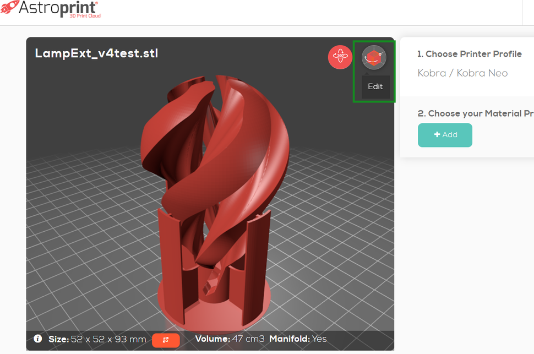Click the Size: 52 x 52 x 93 mm text
Image resolution: width=534 pixels, height=354 pixels.
(88, 339)
